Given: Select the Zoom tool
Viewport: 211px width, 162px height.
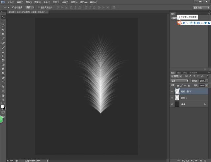Looking at the screenshot, I should 3,99.
